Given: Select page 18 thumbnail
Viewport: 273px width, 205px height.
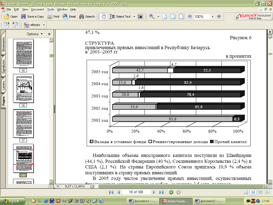Looking at the screenshot, I should pos(23,159).
